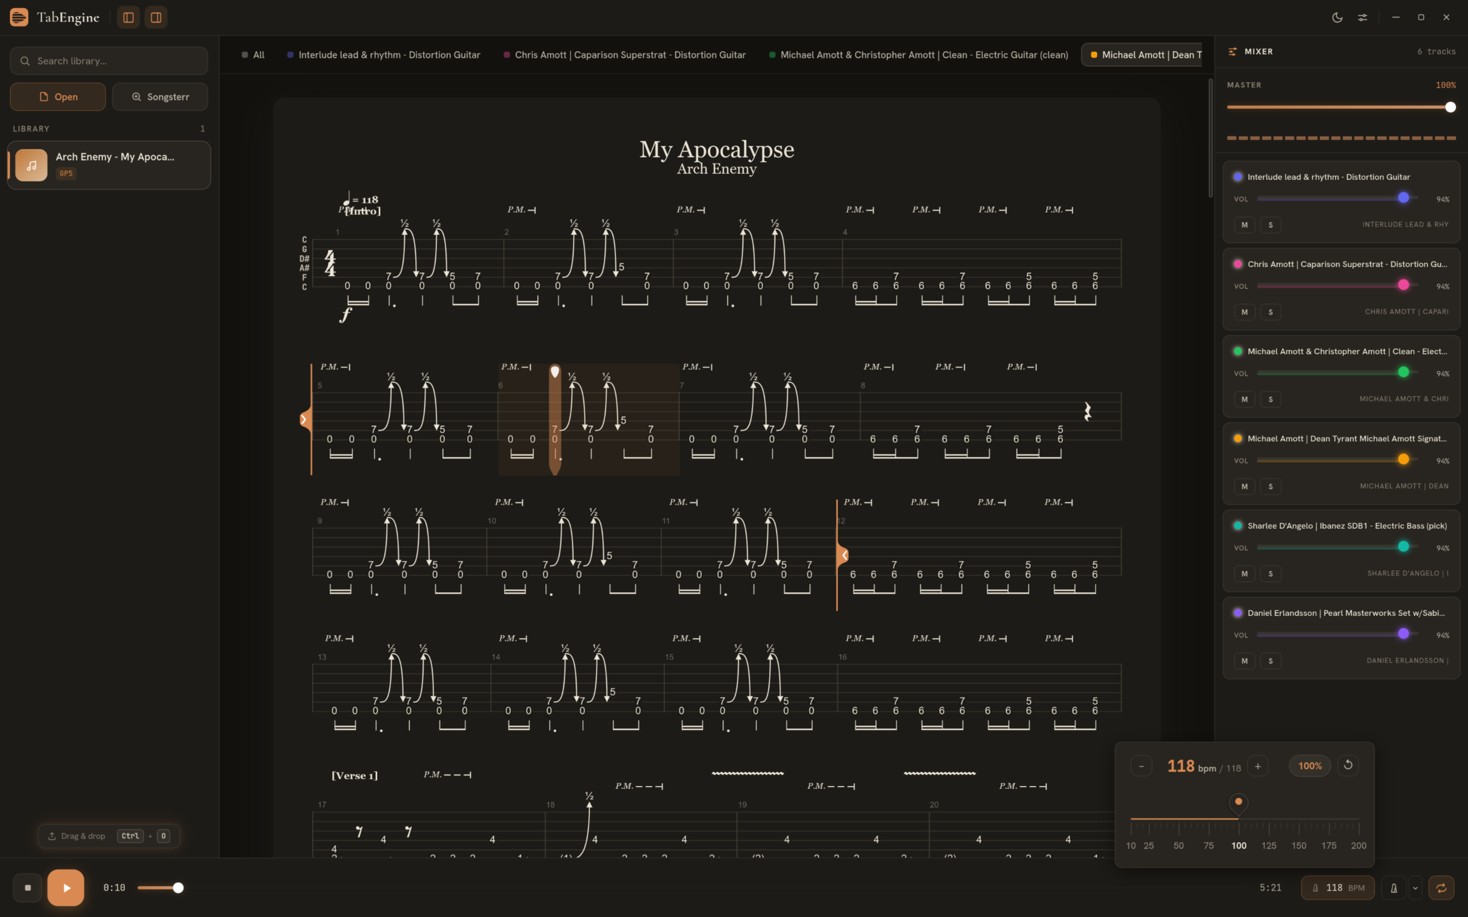Focus the Search library input field
This screenshot has width=1468, height=917.
pos(109,61)
